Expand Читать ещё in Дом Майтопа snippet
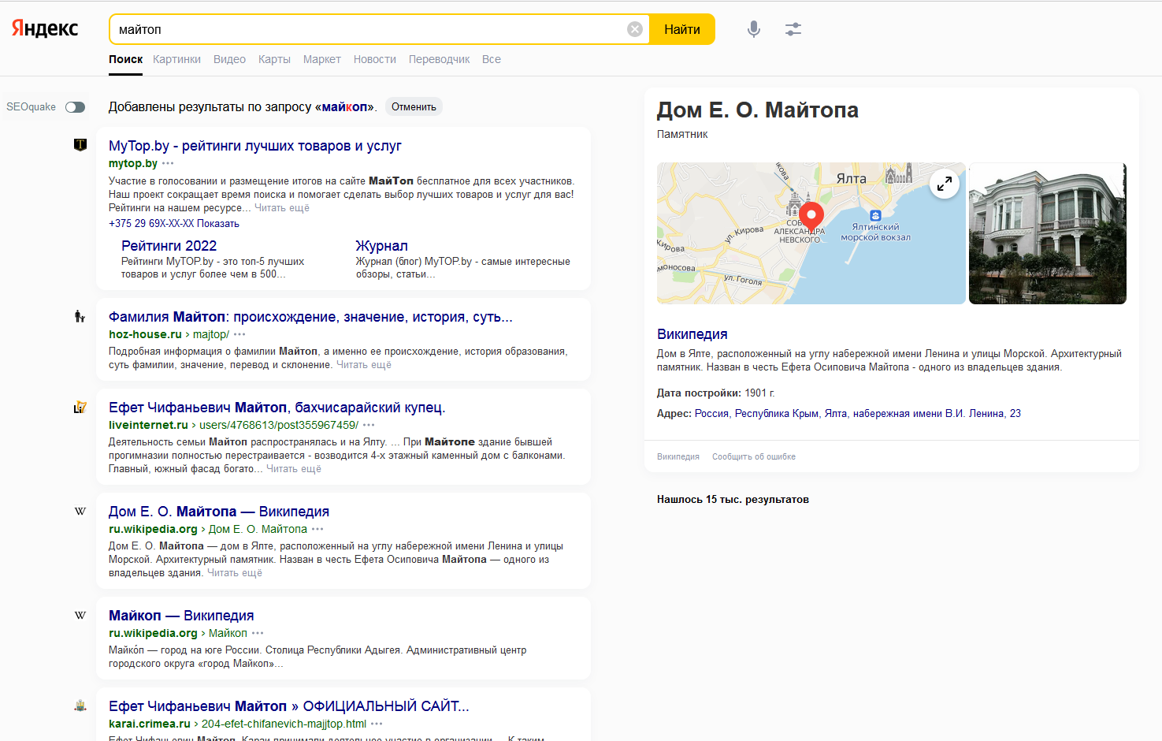 coord(235,573)
